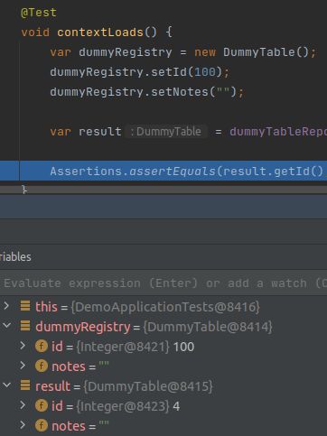
Task: Click the highlighted assertEquals execution line
Action: click(x=163, y=172)
